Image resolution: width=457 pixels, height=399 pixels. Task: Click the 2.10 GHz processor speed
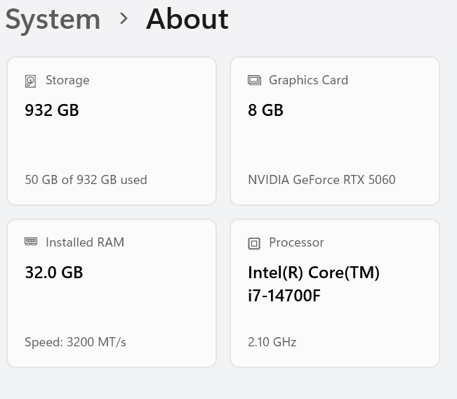tap(272, 342)
